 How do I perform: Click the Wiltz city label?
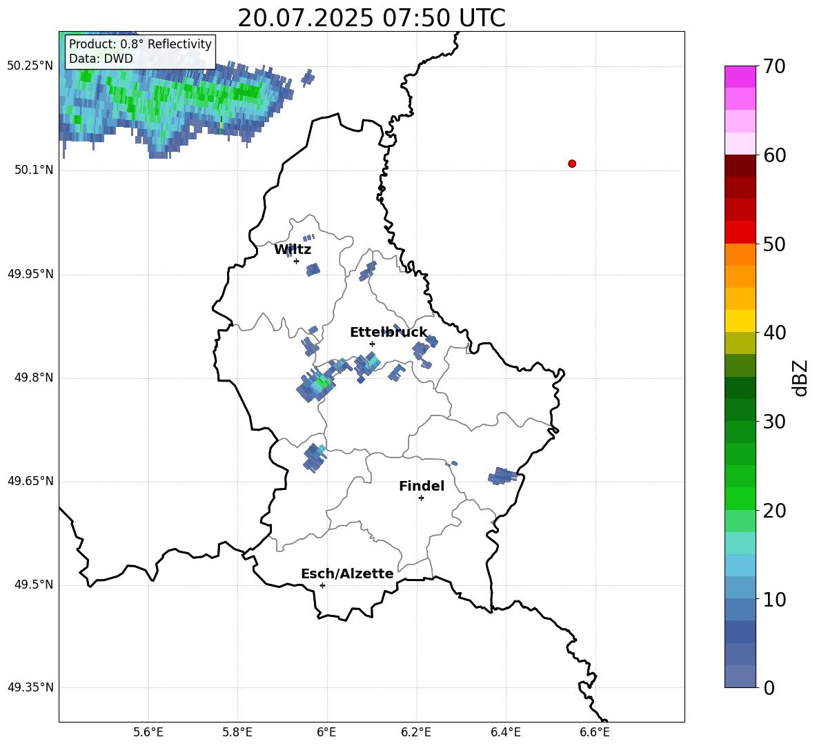(293, 250)
